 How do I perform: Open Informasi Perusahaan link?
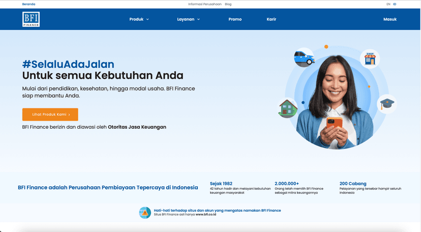[205, 4]
